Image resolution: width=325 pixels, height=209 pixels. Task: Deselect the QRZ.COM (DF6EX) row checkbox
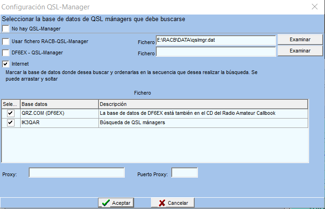(x=10, y=113)
